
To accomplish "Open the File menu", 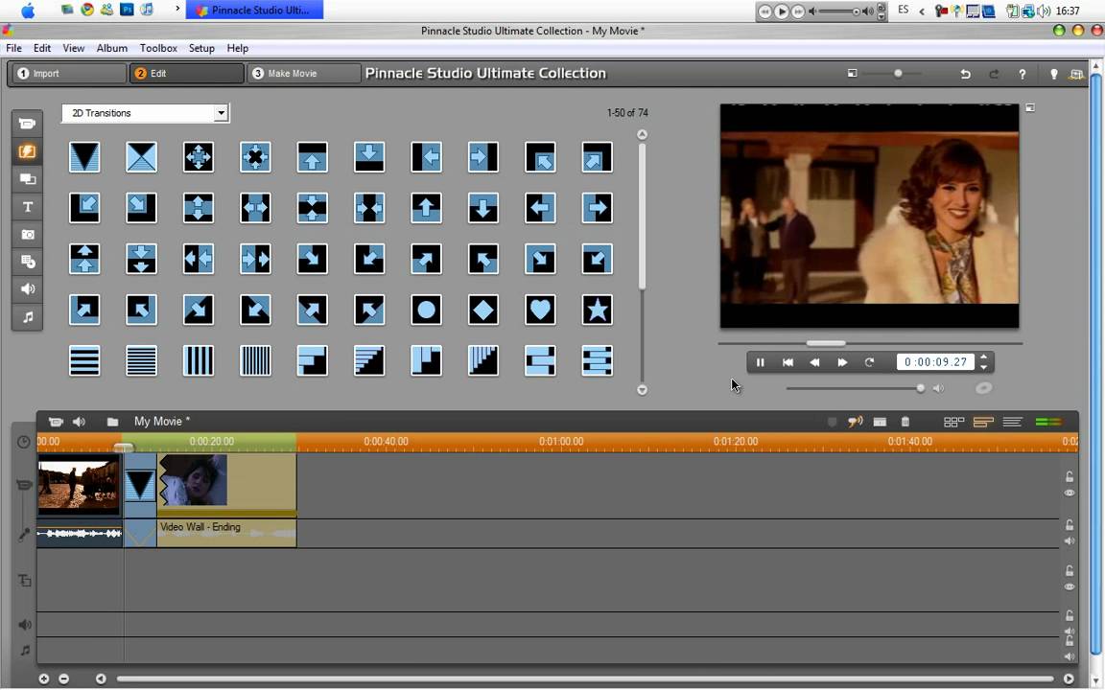I will 13,48.
